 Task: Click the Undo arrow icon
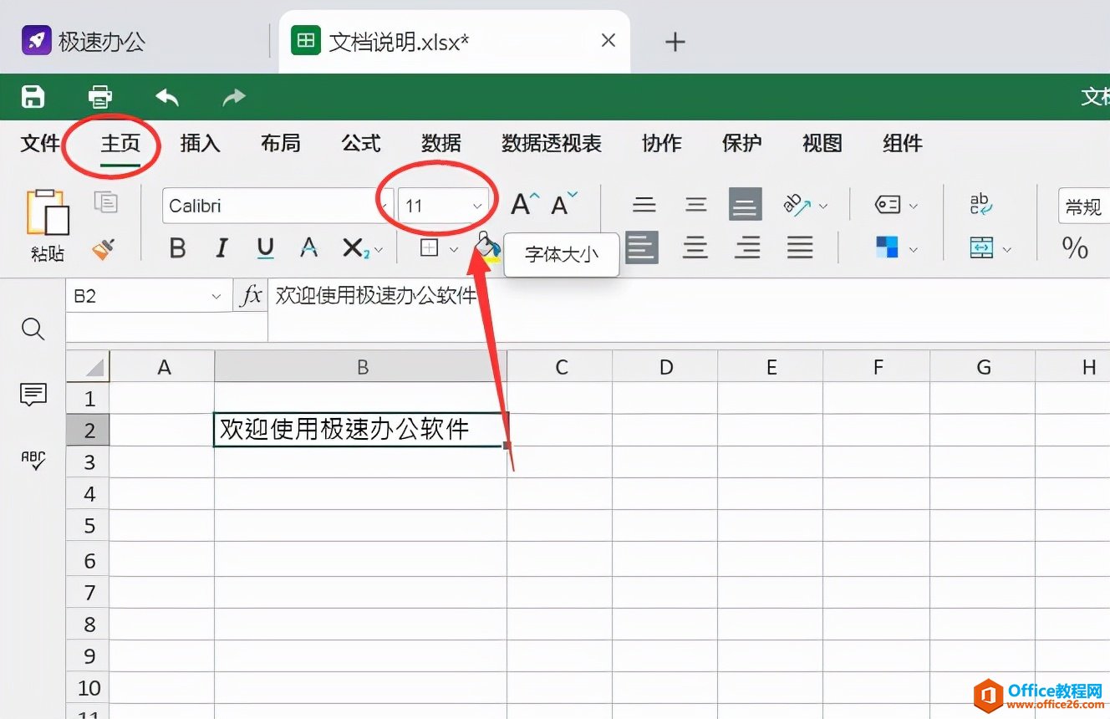pyautogui.click(x=166, y=97)
